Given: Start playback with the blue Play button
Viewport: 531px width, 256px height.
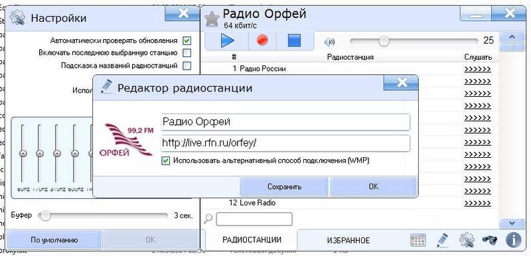Looking at the screenshot, I should [x=227, y=40].
